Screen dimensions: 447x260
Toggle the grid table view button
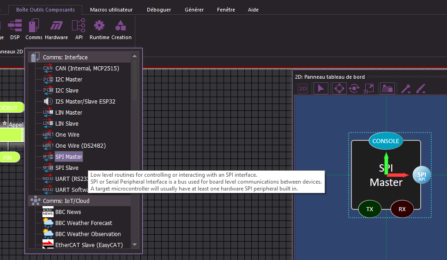click(387, 88)
